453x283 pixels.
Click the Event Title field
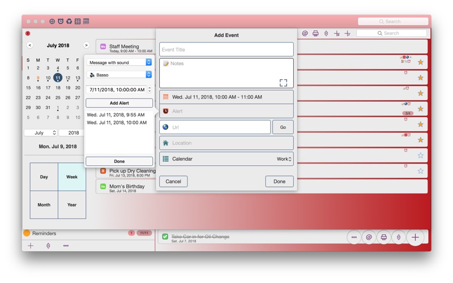point(226,50)
